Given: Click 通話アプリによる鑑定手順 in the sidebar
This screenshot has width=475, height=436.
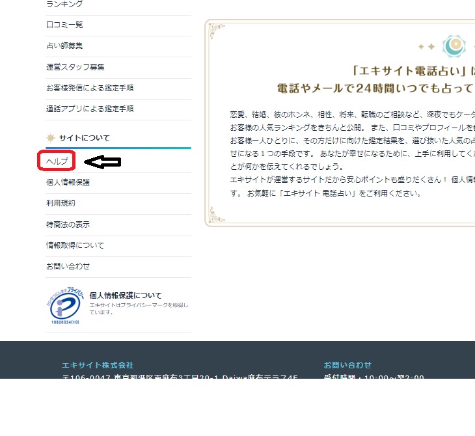Looking at the screenshot, I should point(90,109).
